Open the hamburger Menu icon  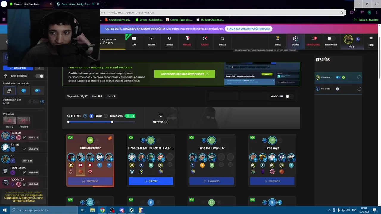point(371,39)
